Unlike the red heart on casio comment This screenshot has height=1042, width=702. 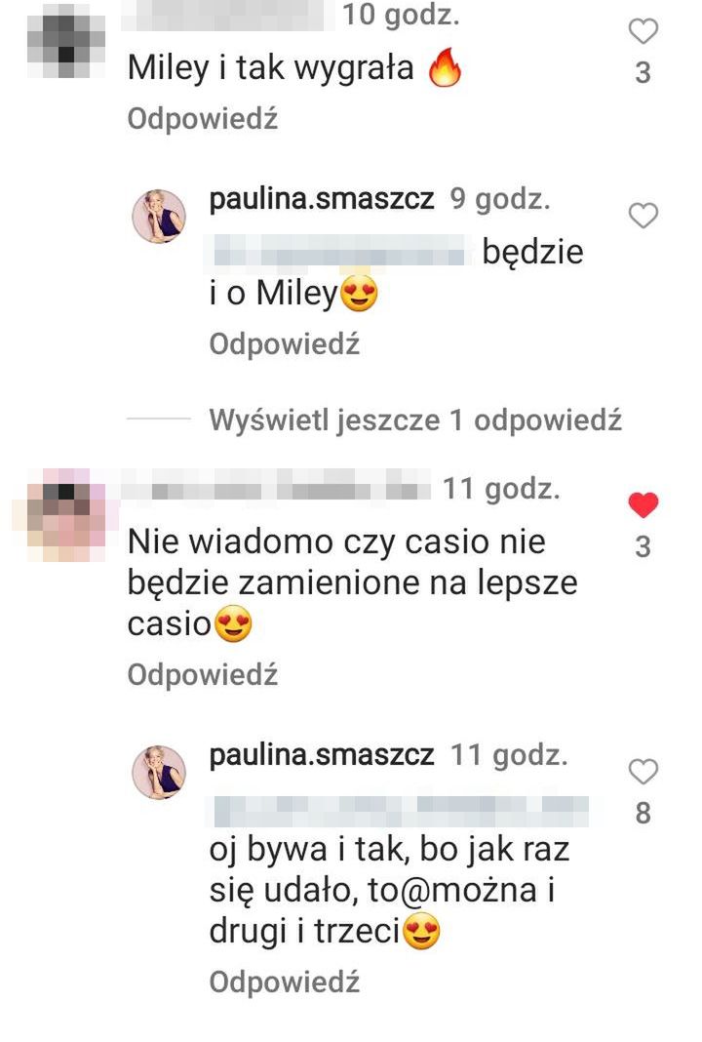(643, 505)
